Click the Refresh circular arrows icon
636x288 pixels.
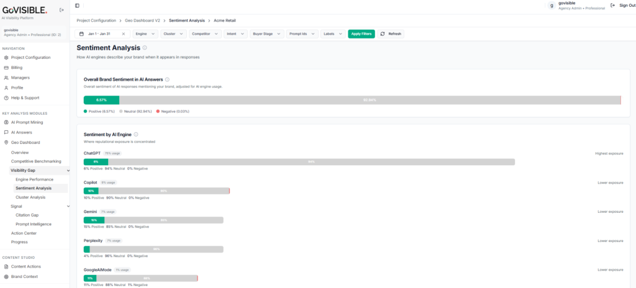(x=383, y=34)
